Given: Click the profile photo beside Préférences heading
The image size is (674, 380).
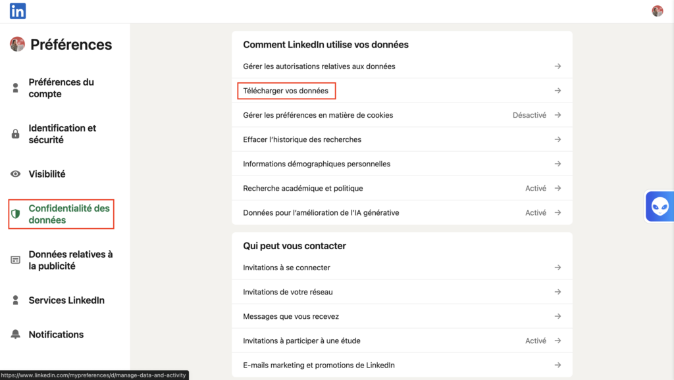Looking at the screenshot, I should [x=17, y=44].
